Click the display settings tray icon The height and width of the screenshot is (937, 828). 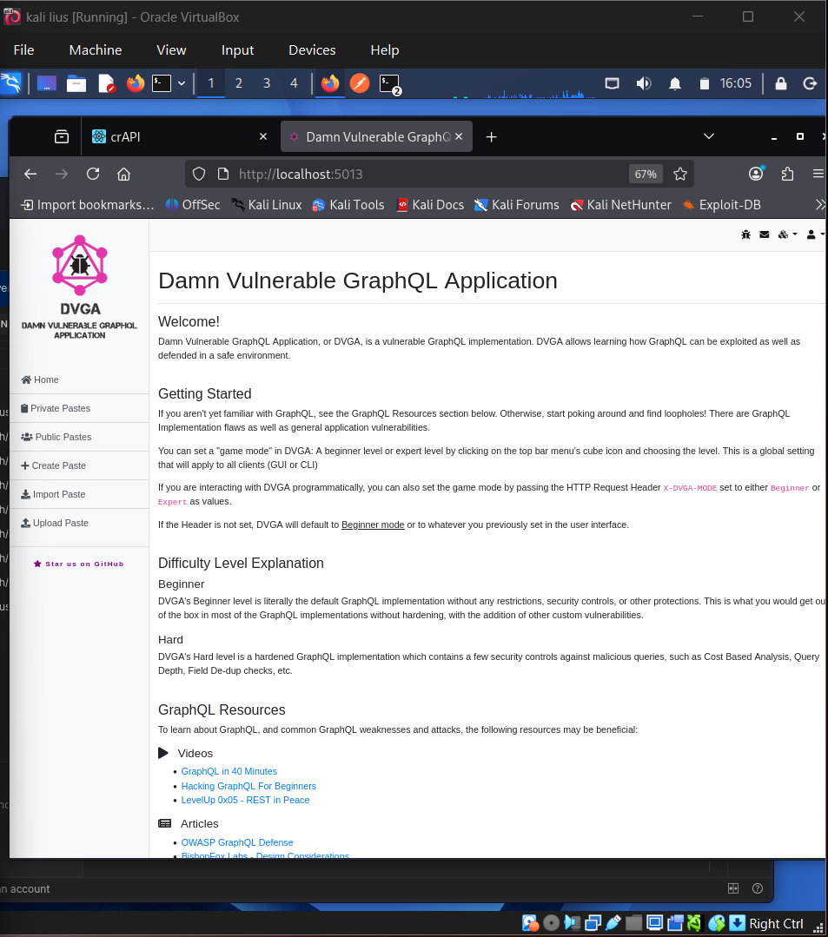click(x=613, y=83)
